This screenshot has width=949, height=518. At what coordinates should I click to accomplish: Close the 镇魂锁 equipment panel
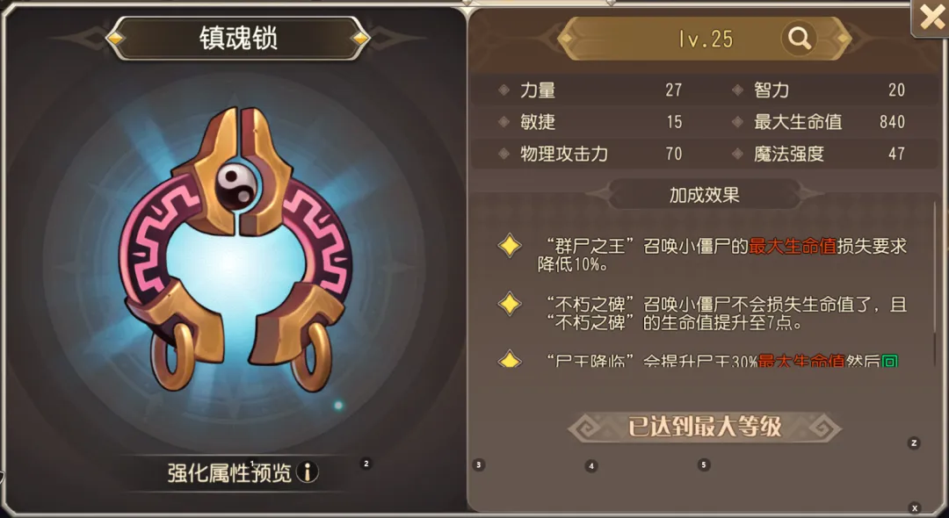pyautogui.click(x=931, y=18)
